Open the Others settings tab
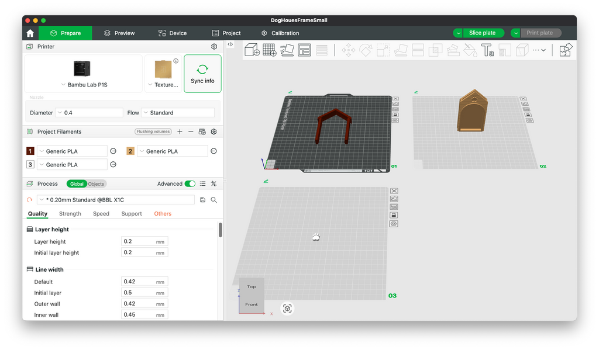 tap(163, 214)
